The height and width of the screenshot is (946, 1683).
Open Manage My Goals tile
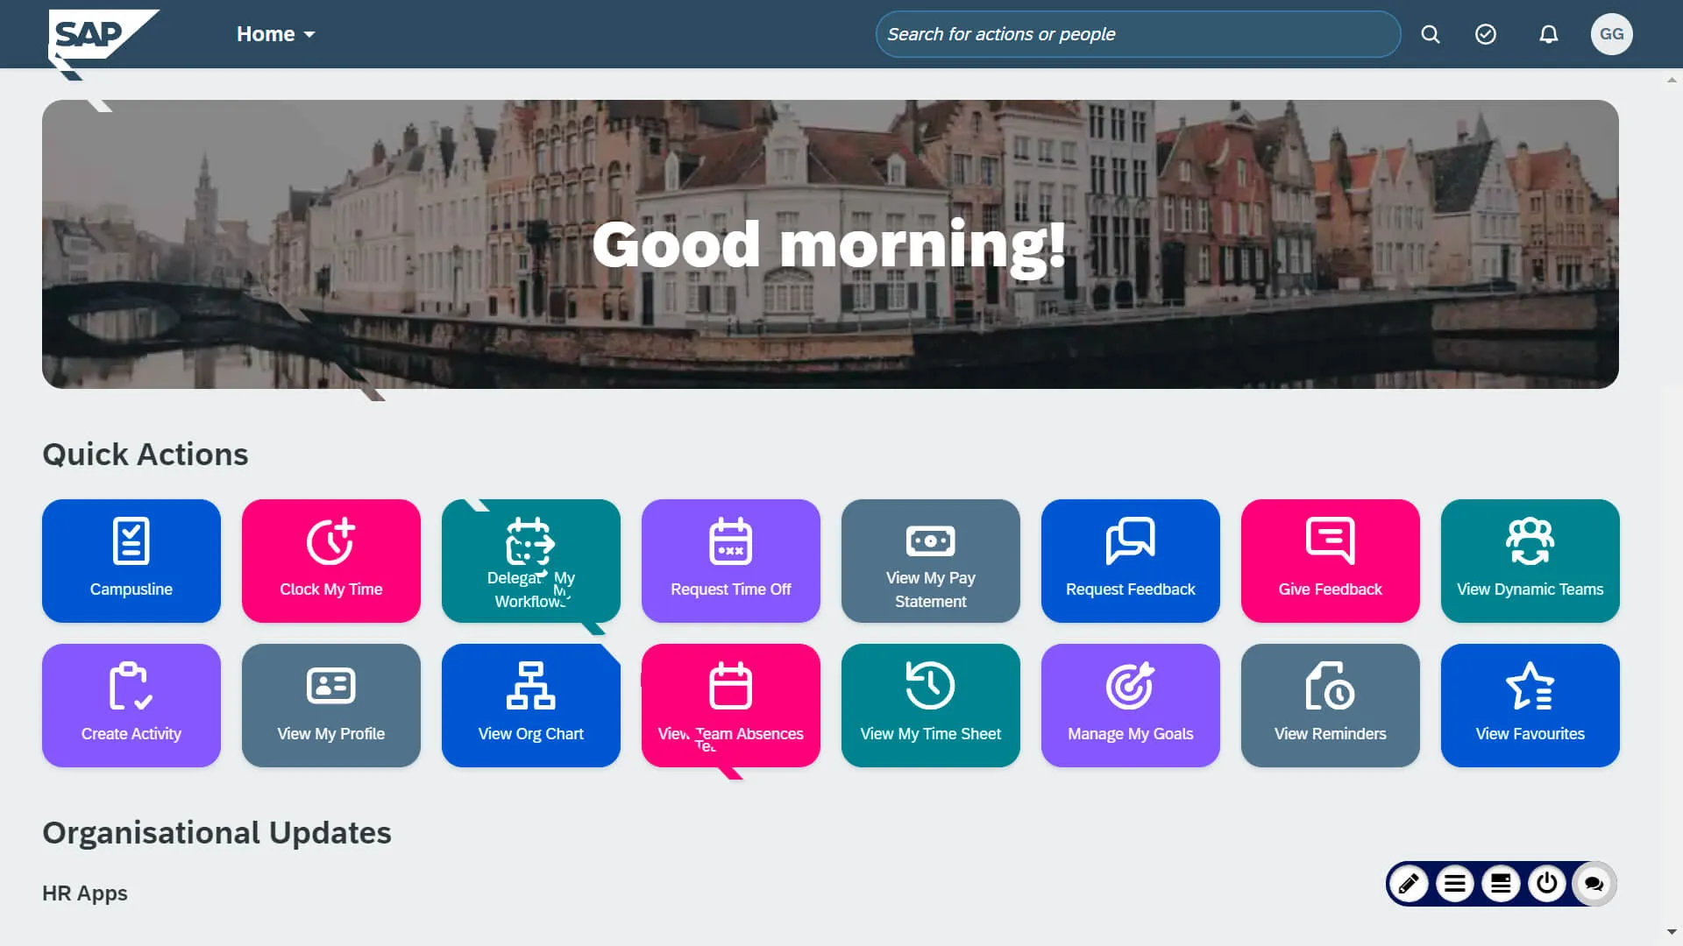tap(1131, 705)
